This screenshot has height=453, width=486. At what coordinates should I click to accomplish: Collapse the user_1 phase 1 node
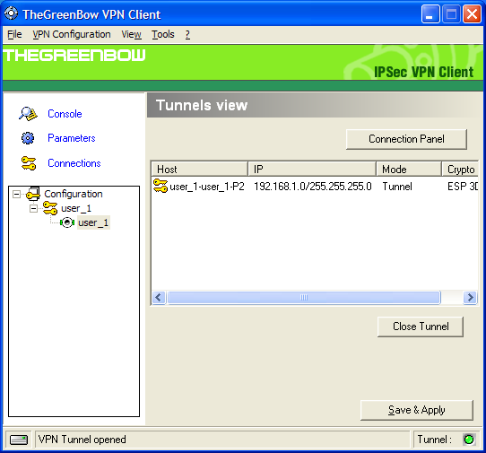(33, 208)
